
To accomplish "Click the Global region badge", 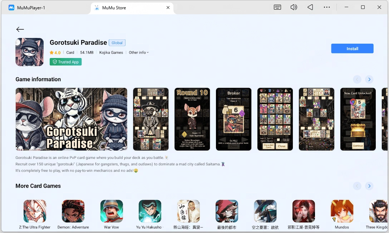I will tap(117, 43).
